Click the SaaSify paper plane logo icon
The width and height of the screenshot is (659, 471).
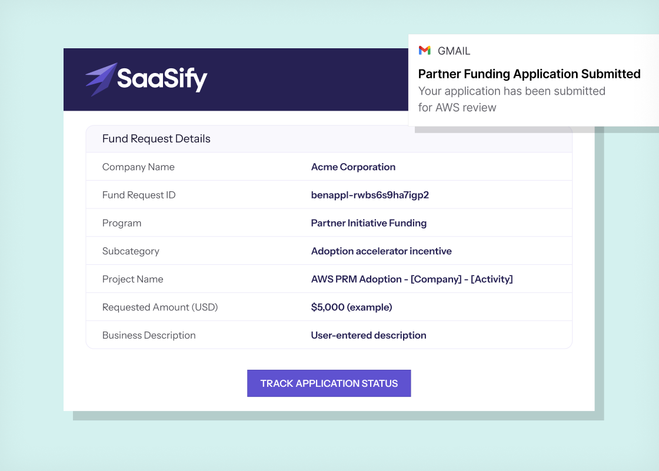pyautogui.click(x=101, y=79)
